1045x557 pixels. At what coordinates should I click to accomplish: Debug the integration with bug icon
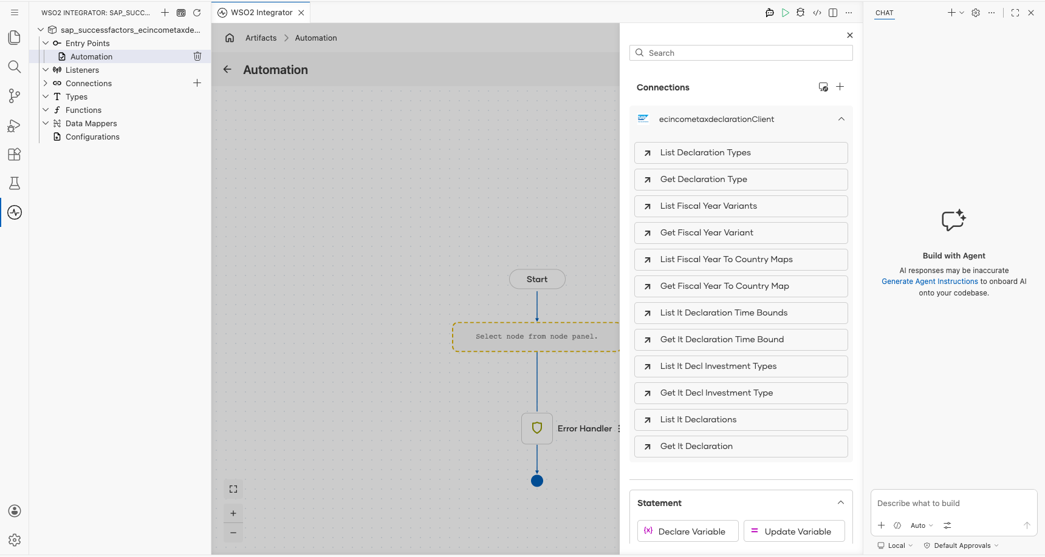[801, 13]
